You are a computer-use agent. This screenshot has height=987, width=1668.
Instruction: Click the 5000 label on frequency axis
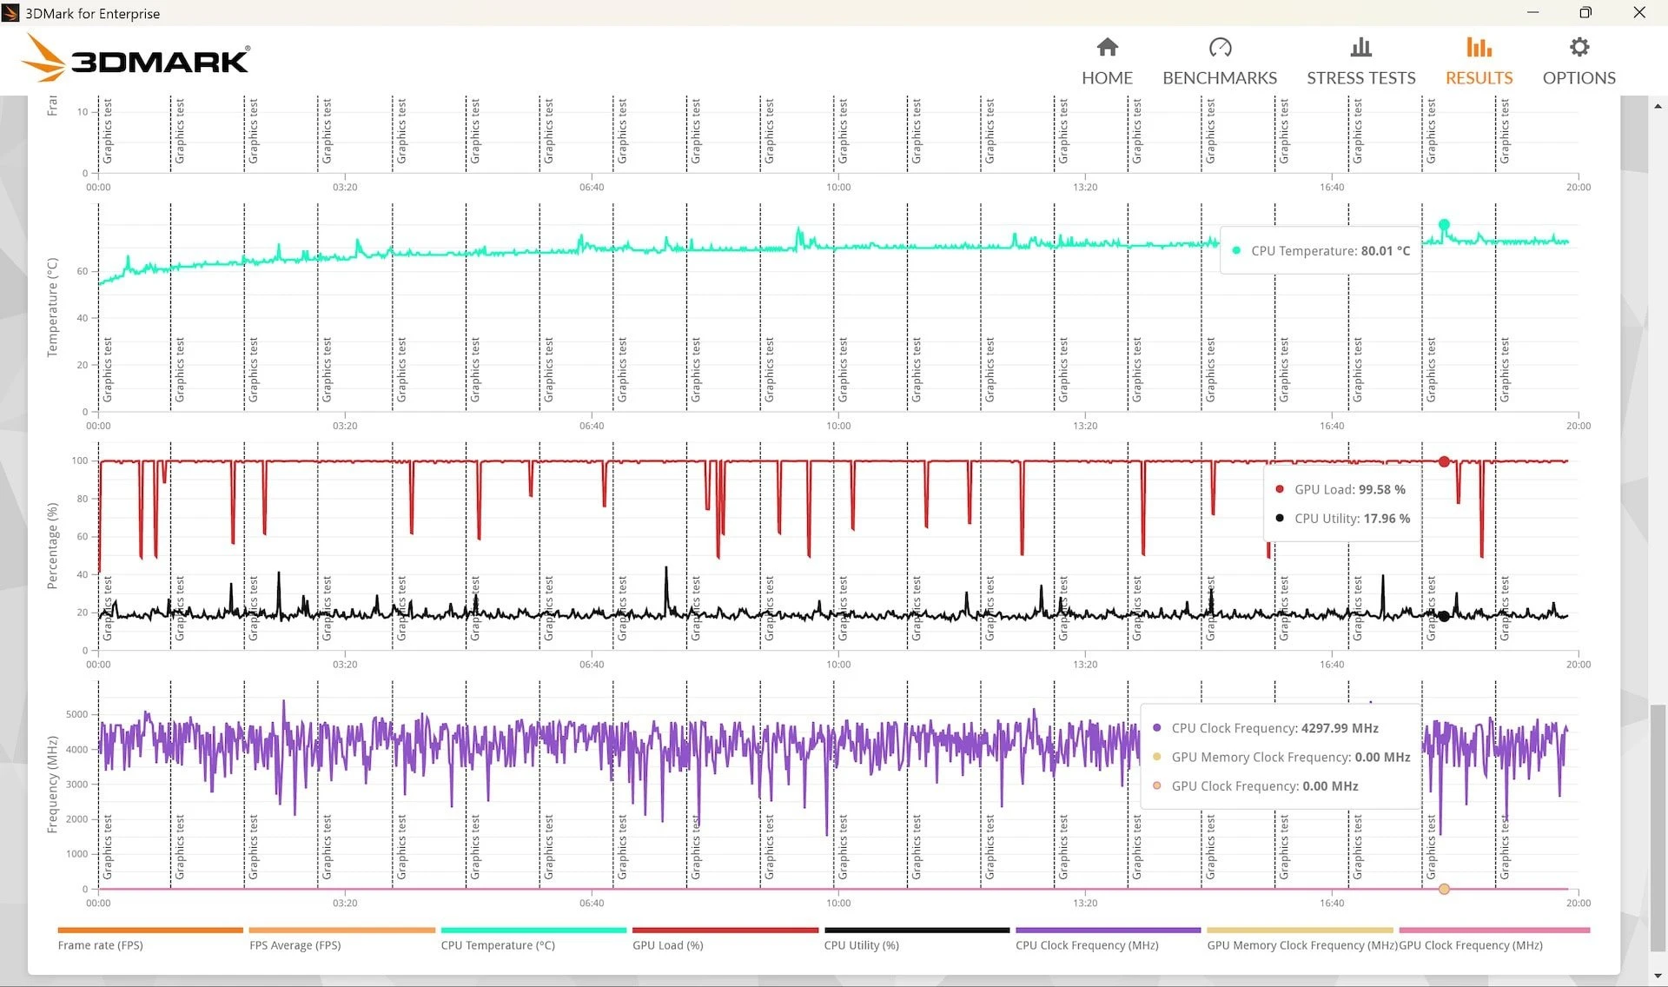point(76,714)
